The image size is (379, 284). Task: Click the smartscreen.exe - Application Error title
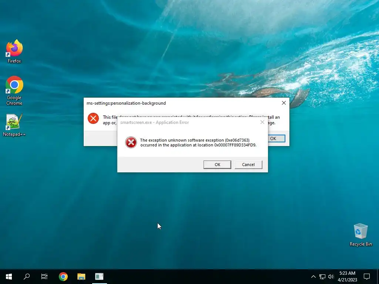click(154, 122)
